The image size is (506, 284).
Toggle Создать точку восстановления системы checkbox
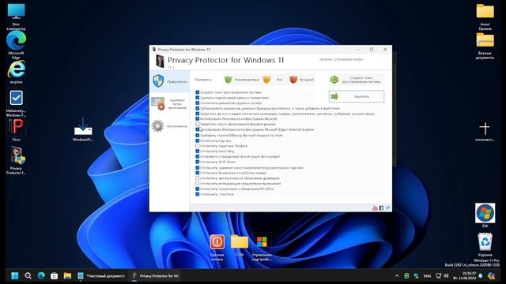(197, 92)
